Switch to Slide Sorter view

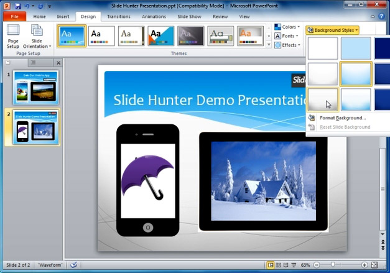tap(278, 265)
